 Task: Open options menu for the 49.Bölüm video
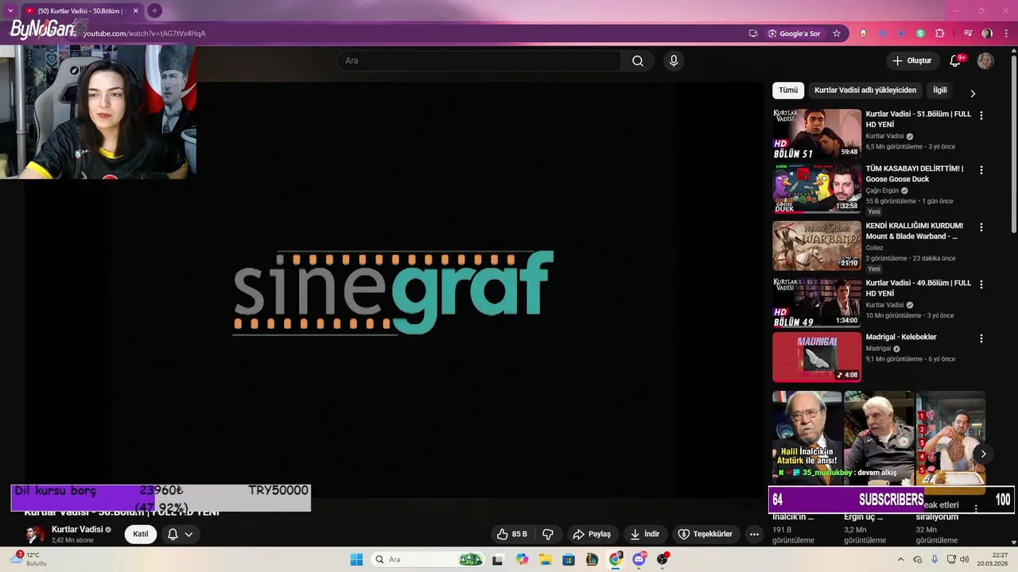pyautogui.click(x=981, y=284)
